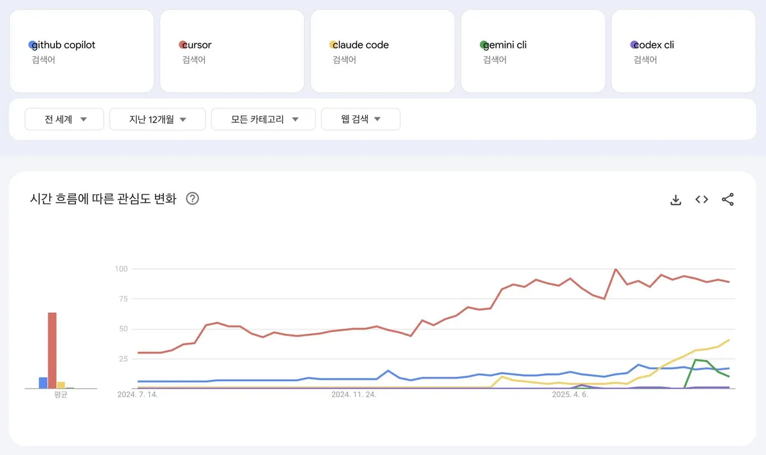766x455 pixels.
Task: Click the 75 y-axis label
Action: [x=124, y=299]
